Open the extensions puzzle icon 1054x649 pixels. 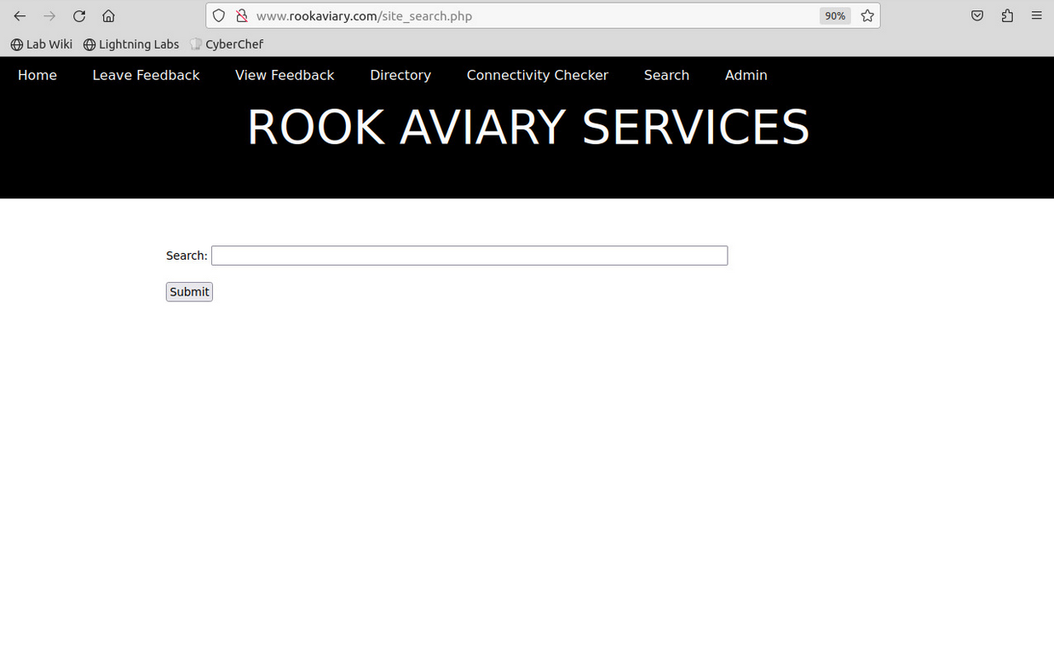[1007, 16]
